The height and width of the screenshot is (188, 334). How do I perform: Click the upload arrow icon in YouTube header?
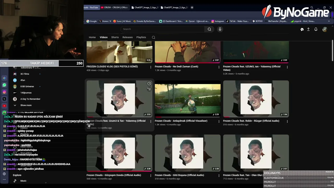[x=308, y=30]
